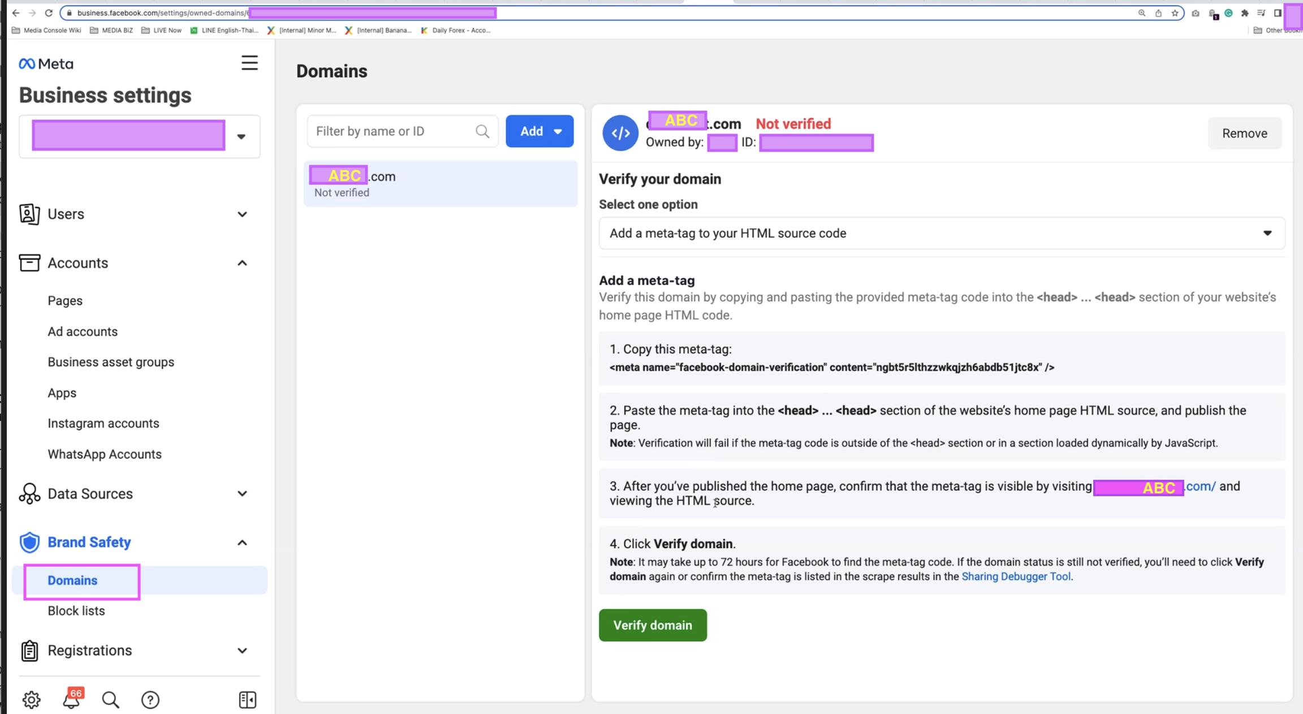Screen dimensions: 1303x714
Task: Open the Sharing Debugger Tool link
Action: (1016, 577)
